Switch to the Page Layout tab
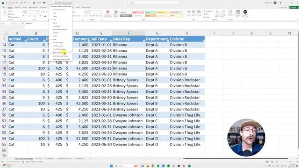The height and width of the screenshot is (168, 299). point(33,7)
